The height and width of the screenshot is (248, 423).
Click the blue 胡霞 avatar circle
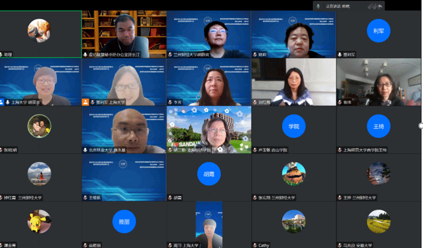pyautogui.click(x=209, y=174)
